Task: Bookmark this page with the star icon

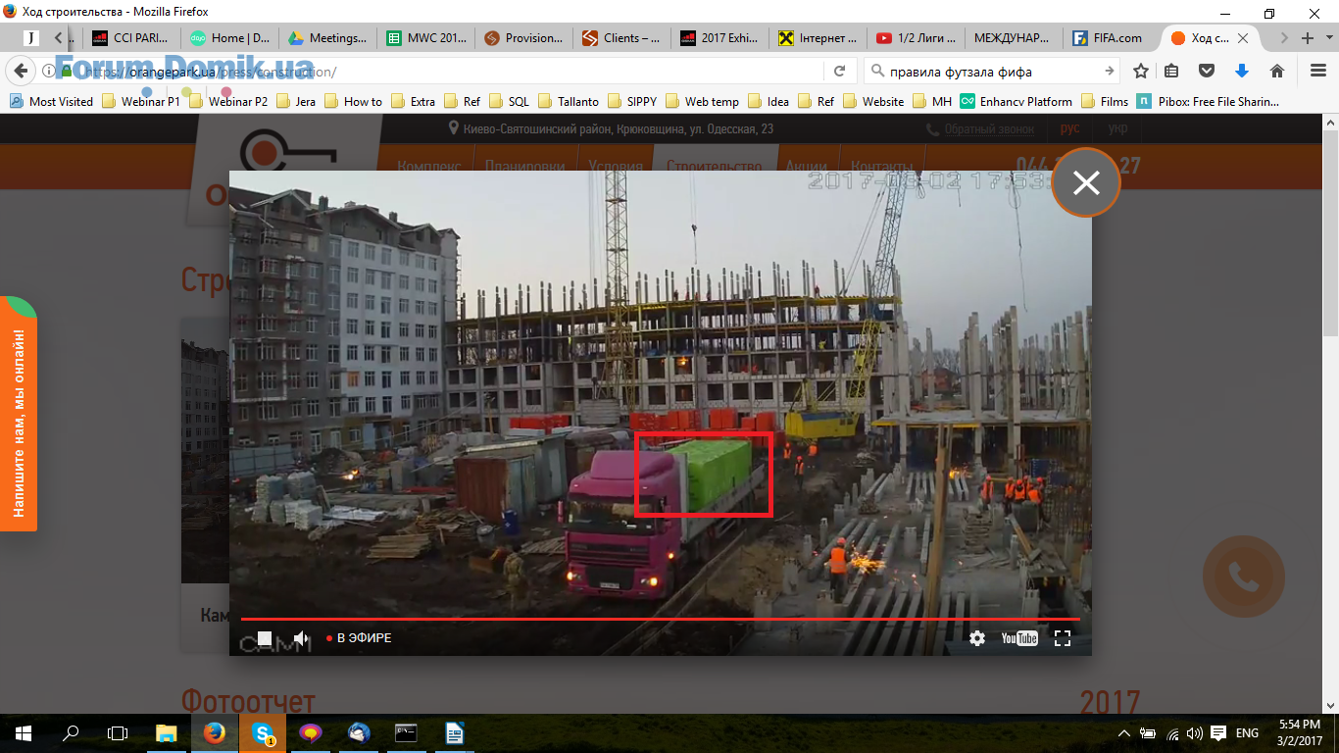Action: pos(1141,71)
